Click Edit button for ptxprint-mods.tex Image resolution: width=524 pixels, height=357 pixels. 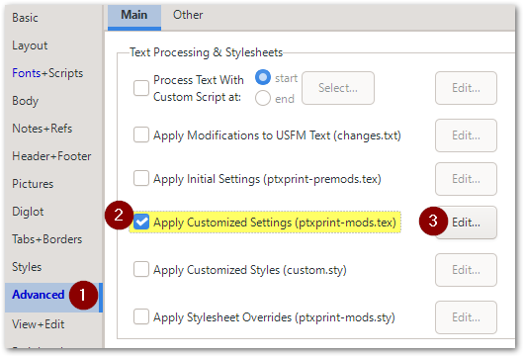[x=466, y=223]
